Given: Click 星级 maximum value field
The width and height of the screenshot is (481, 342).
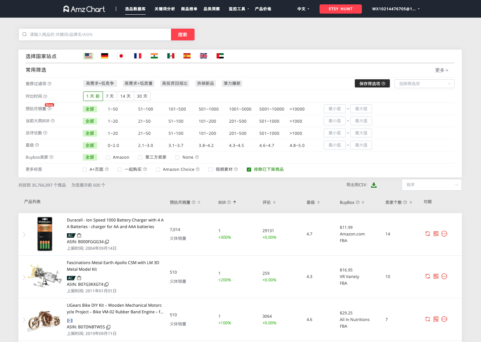Looking at the screenshot, I should (361, 145).
